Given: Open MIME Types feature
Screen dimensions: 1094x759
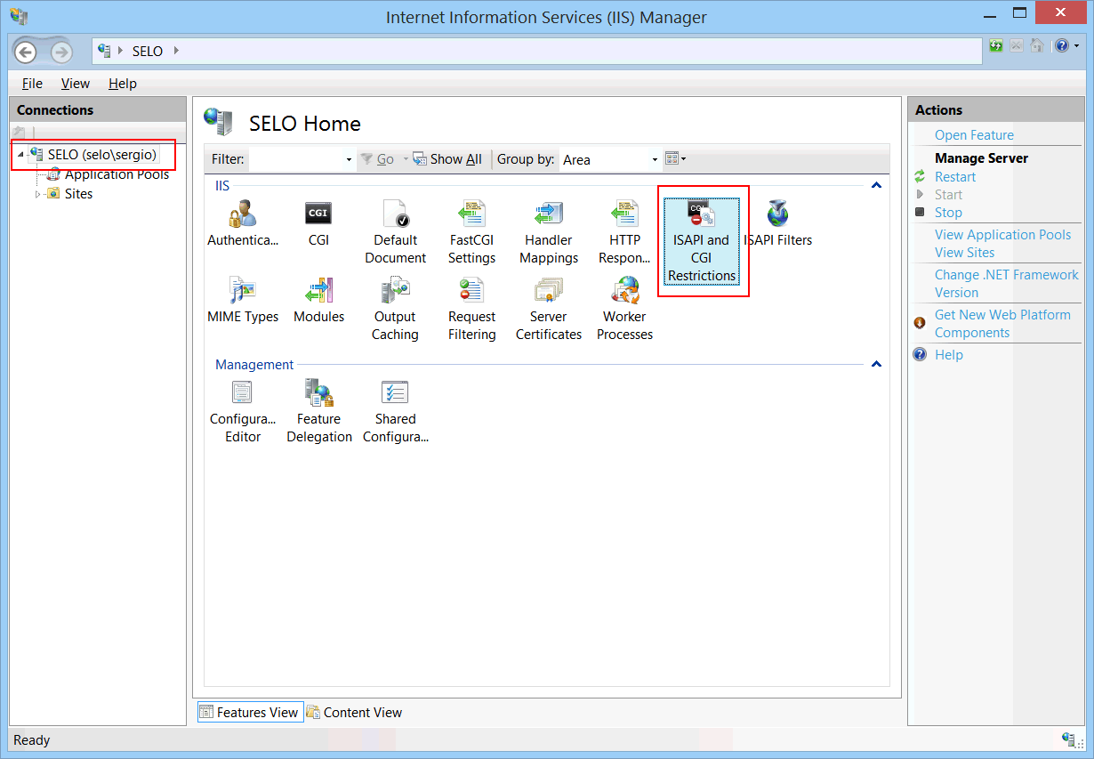Looking at the screenshot, I should tap(243, 300).
